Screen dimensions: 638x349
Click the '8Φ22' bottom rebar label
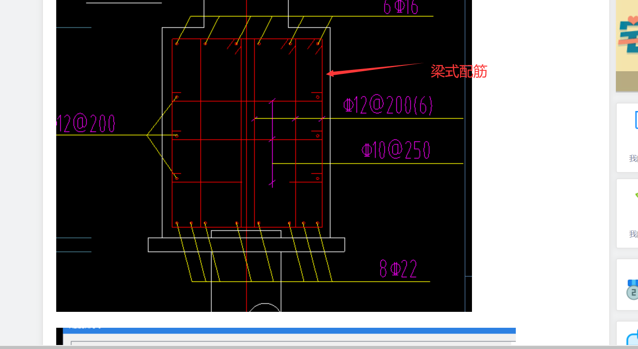398,268
